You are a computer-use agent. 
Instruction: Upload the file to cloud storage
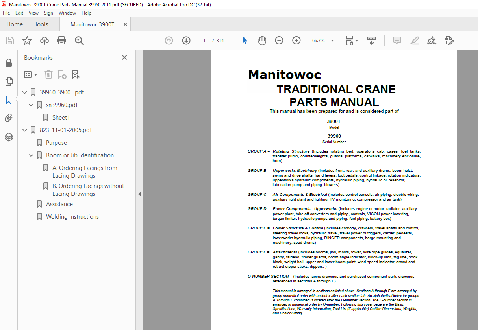(44, 41)
